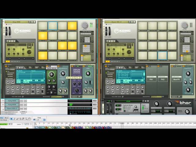196x147 pixels.
Task: Click the Filter frequency knob on left Kong
Action: [88, 73]
